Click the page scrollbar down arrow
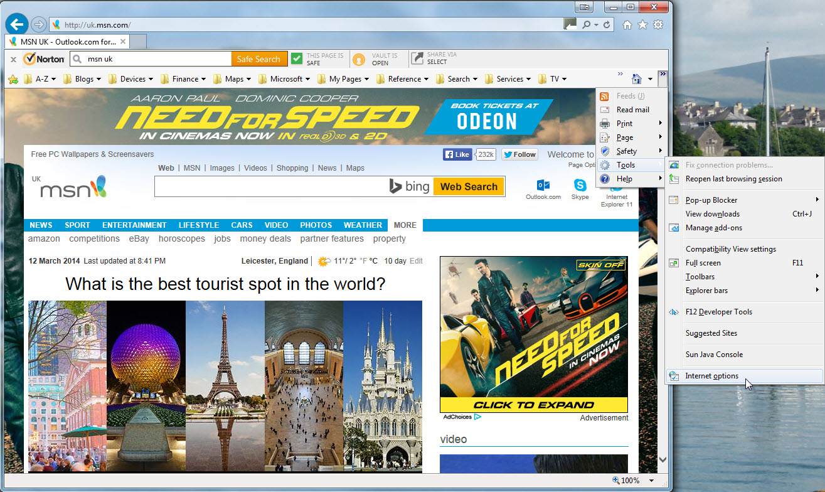 [x=663, y=460]
